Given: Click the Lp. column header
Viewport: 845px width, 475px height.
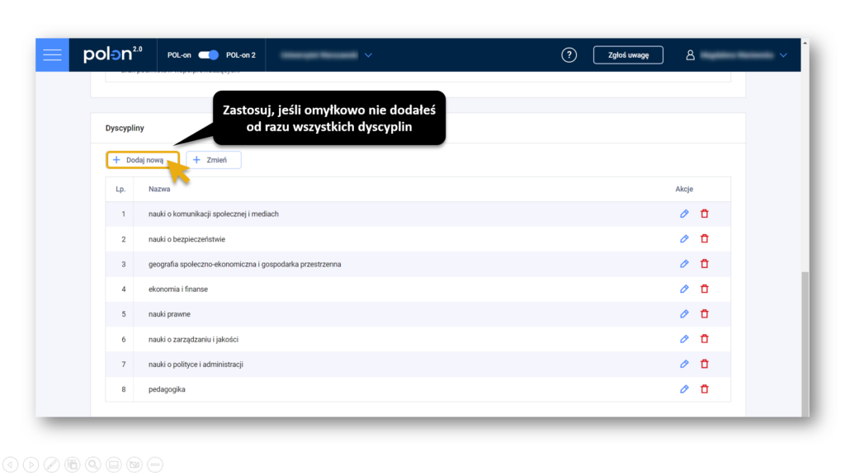Looking at the screenshot, I should (x=120, y=189).
